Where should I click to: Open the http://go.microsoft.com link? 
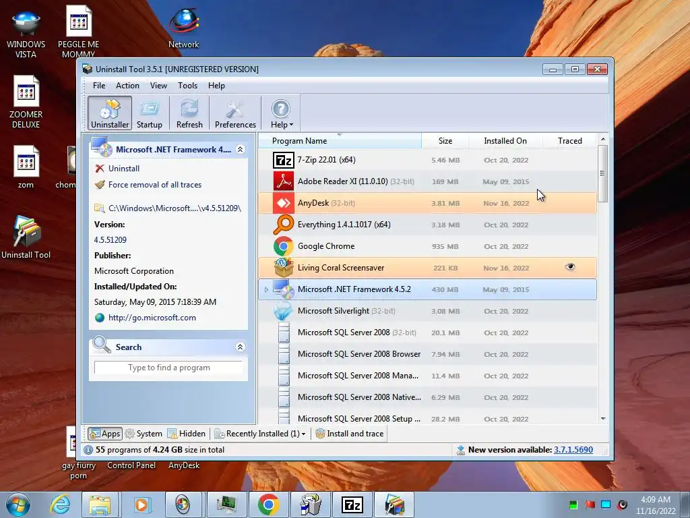(152, 318)
